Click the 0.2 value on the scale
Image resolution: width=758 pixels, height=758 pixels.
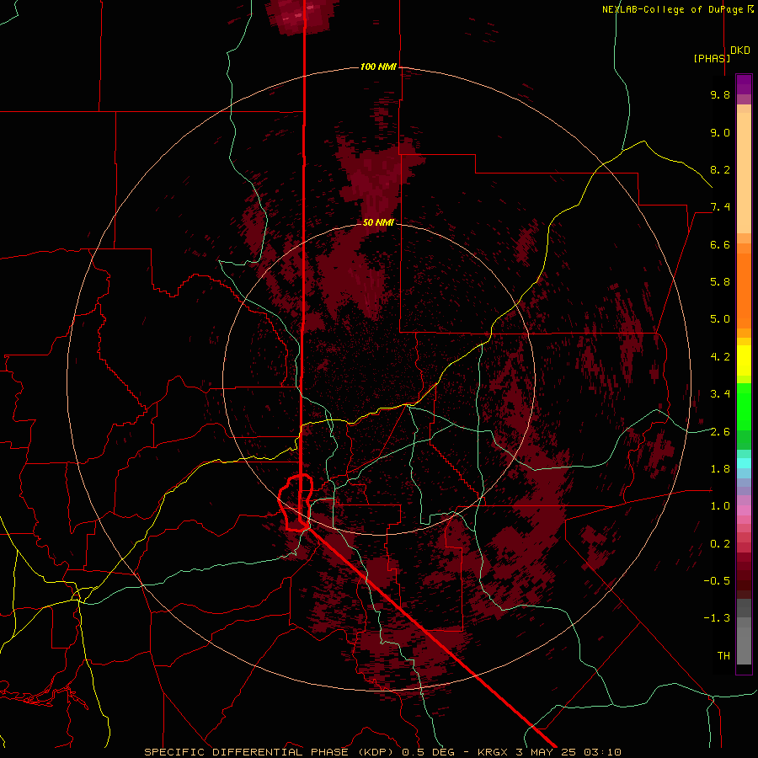tap(720, 544)
